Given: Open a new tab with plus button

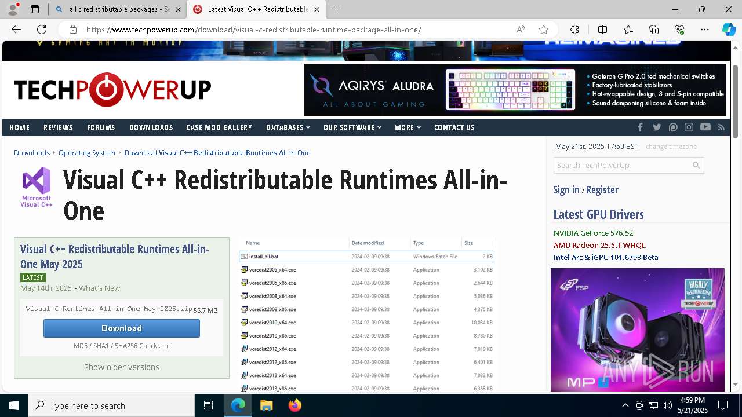Looking at the screenshot, I should tap(336, 9).
